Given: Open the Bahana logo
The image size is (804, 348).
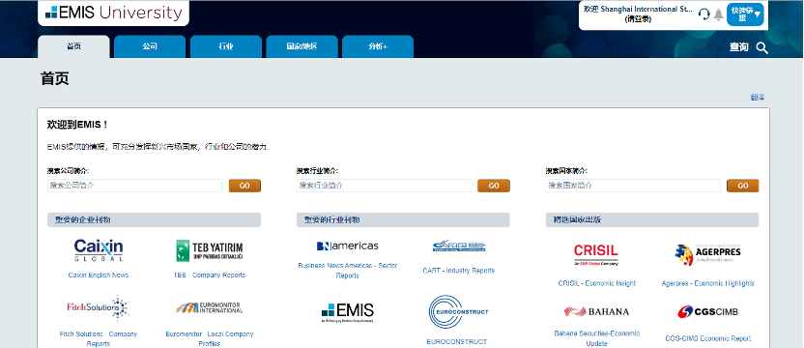Looking at the screenshot, I should (x=596, y=311).
